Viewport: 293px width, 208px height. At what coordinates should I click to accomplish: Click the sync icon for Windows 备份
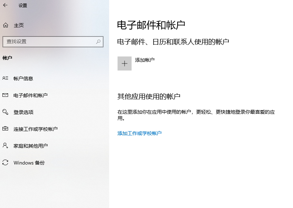click(5, 162)
